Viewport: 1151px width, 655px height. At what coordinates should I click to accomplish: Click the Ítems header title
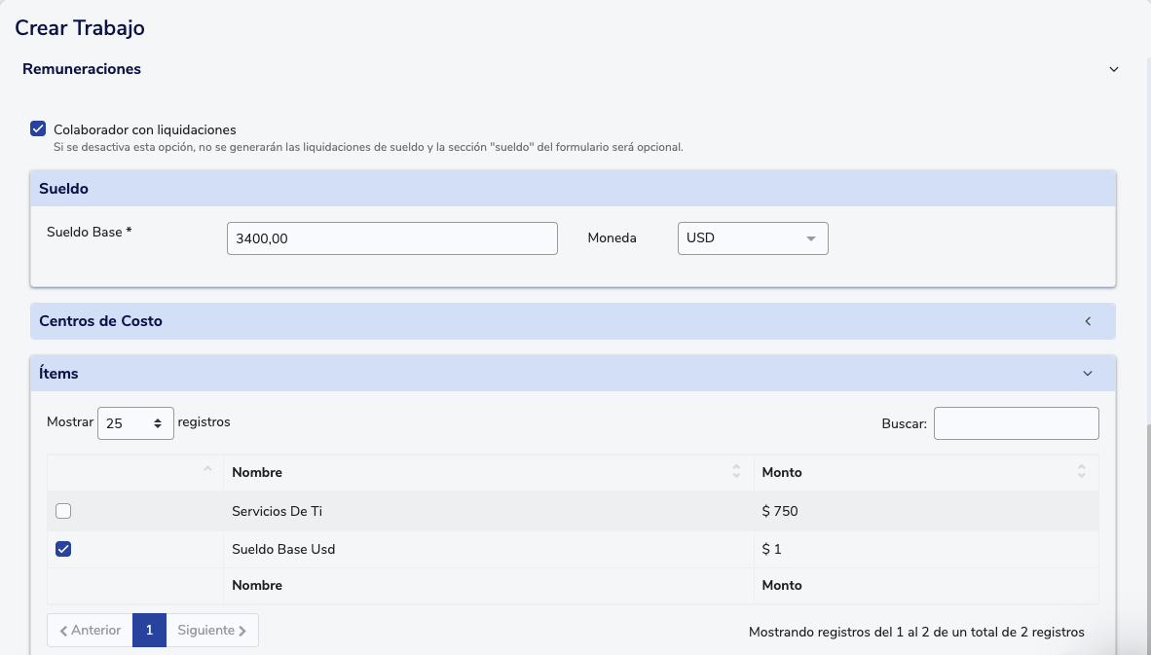click(58, 374)
